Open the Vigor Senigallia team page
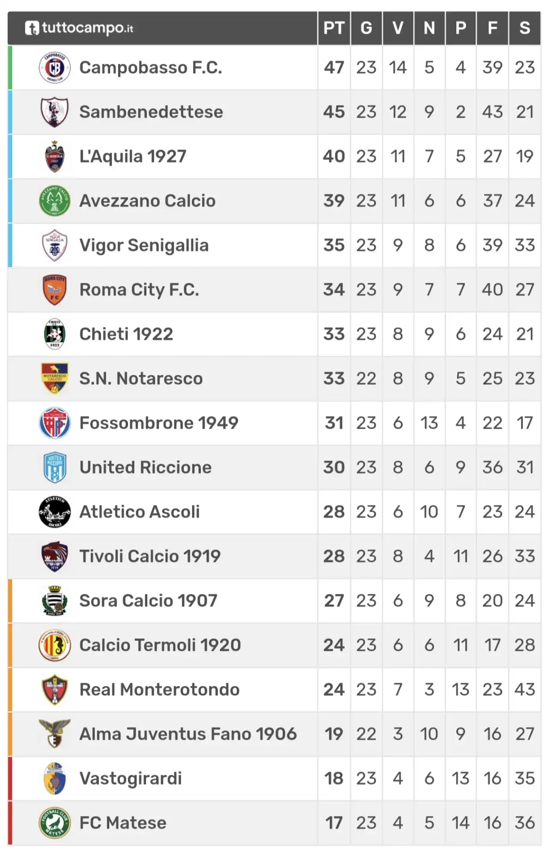548x851 pixels. (x=144, y=246)
